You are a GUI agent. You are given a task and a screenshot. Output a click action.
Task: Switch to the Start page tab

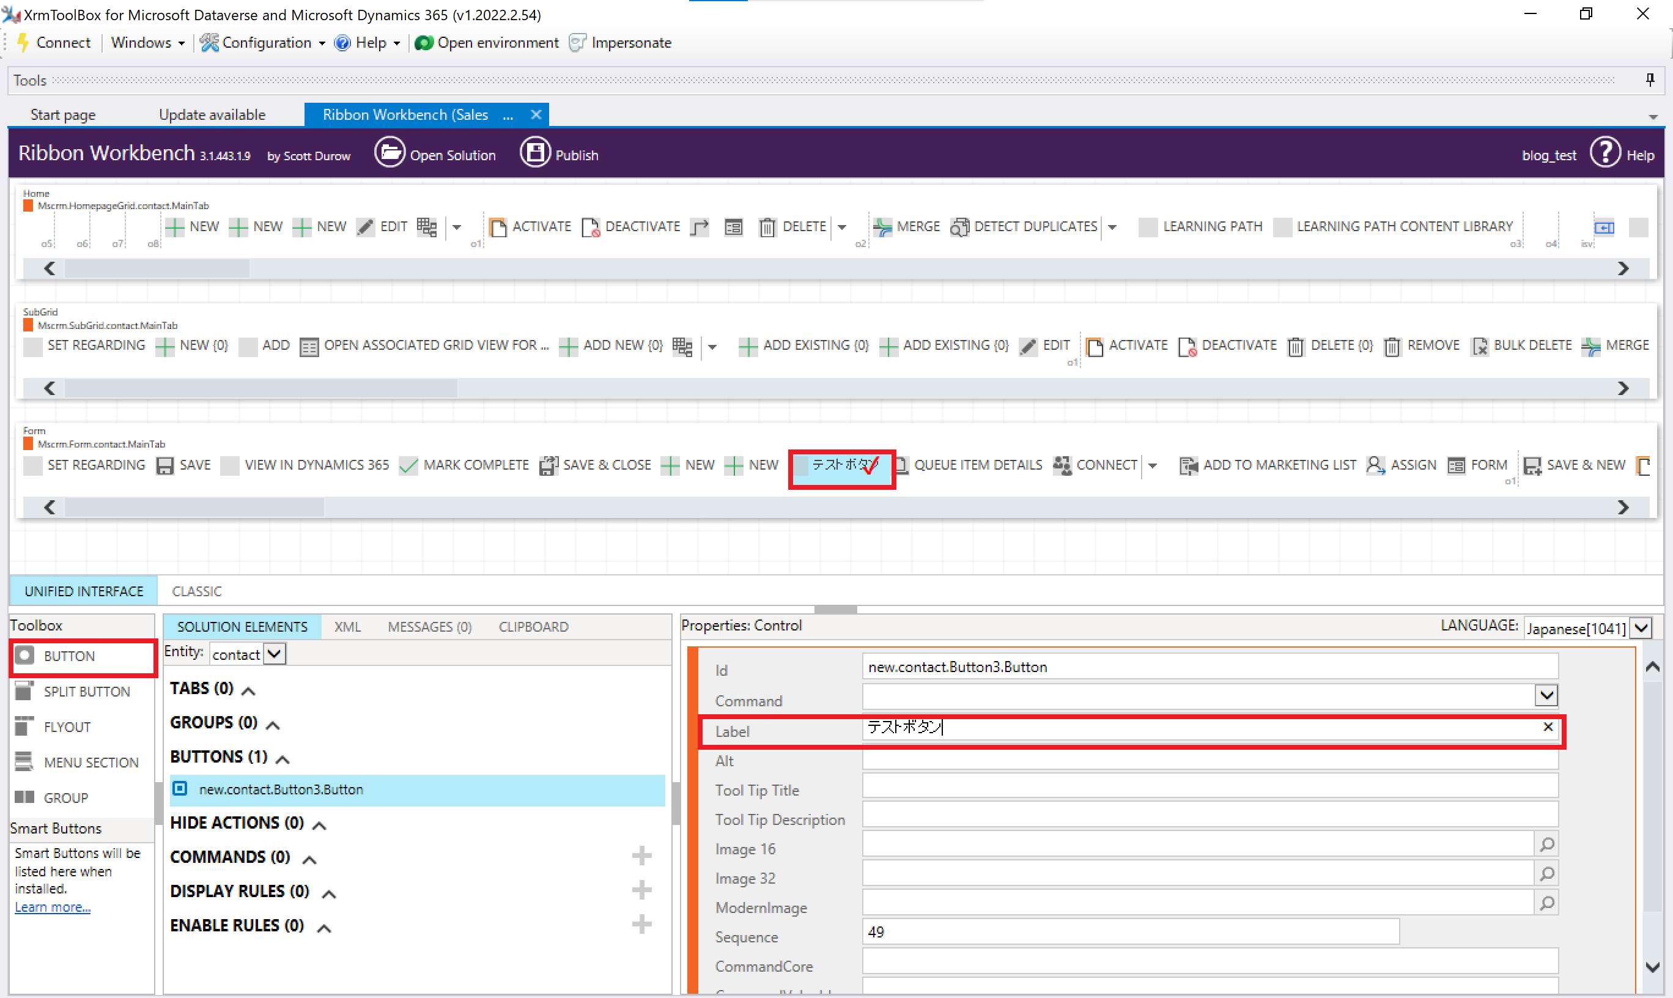point(62,114)
